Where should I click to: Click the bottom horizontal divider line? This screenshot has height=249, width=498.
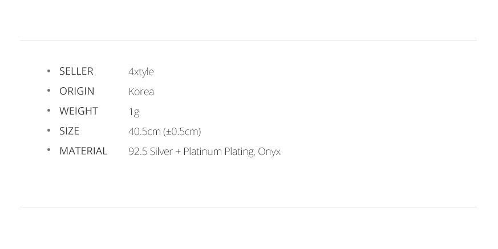[248, 207]
